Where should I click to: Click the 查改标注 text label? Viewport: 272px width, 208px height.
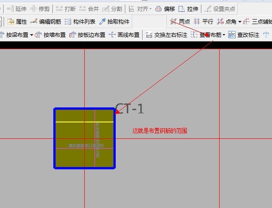pyautogui.click(x=248, y=35)
